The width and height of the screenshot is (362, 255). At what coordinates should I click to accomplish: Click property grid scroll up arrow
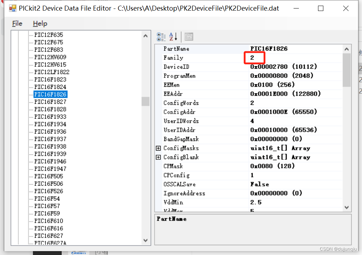pyautogui.click(x=346, y=49)
